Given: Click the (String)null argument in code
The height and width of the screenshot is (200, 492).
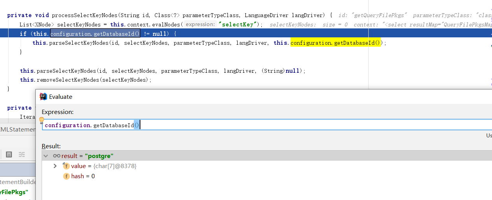Looking at the screenshot, I should coord(280,71).
